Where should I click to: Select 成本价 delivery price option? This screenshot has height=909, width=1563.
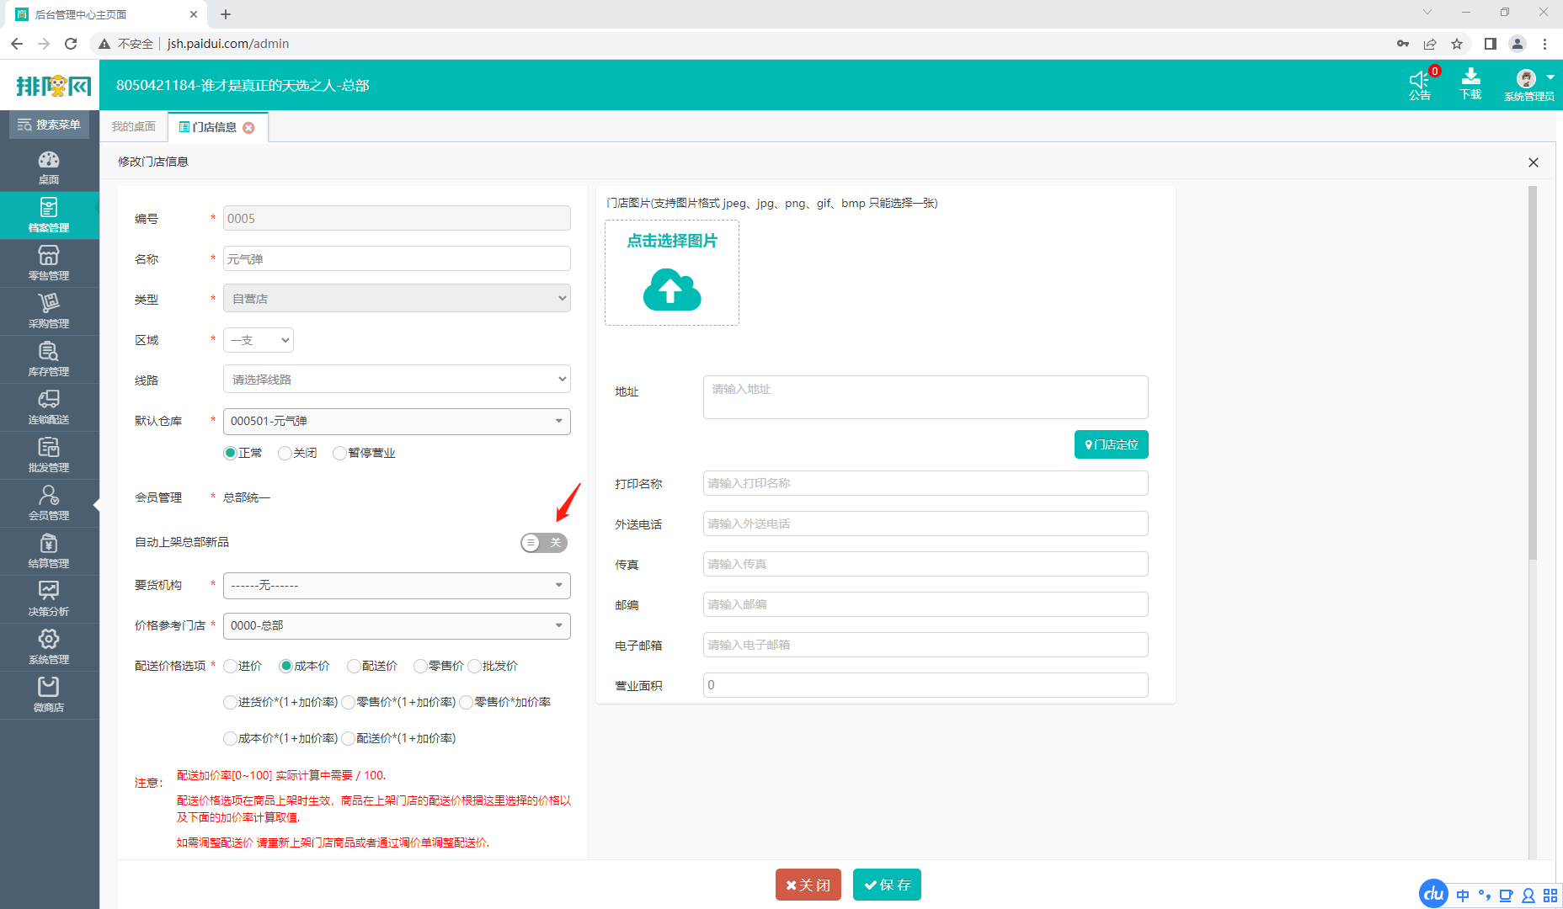pyautogui.click(x=285, y=666)
